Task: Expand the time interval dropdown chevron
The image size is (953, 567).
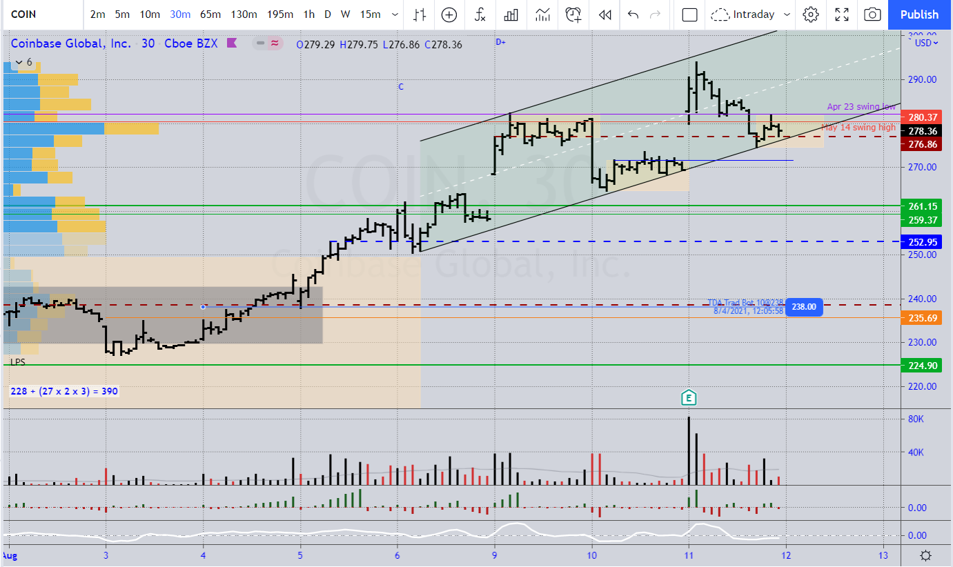Action: (395, 14)
